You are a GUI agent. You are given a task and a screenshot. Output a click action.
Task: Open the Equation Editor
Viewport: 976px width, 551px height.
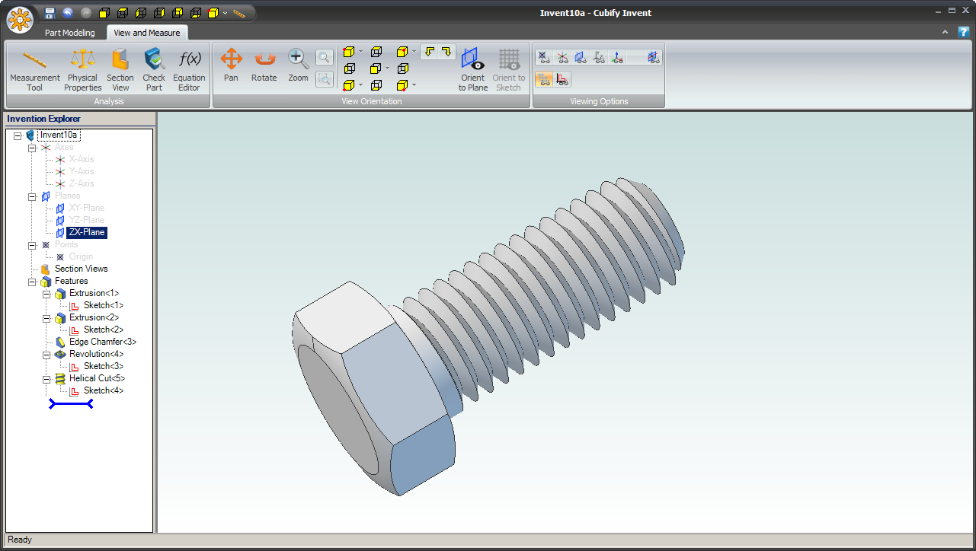point(188,67)
